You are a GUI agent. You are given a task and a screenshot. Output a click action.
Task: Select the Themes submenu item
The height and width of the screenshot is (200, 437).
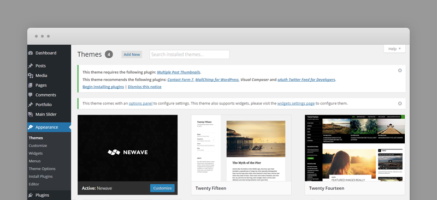click(x=36, y=138)
